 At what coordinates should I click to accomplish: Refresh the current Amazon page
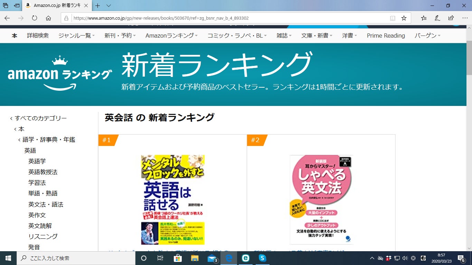35,18
